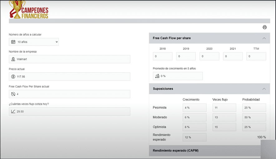Click the Nombre de la empresa field
Screen dimensions: 276x159
(72, 59)
